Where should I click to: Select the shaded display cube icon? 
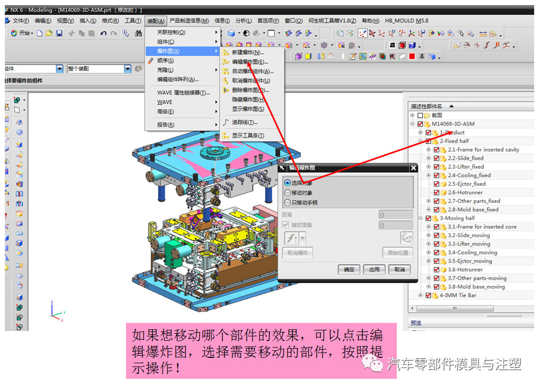click(232, 33)
